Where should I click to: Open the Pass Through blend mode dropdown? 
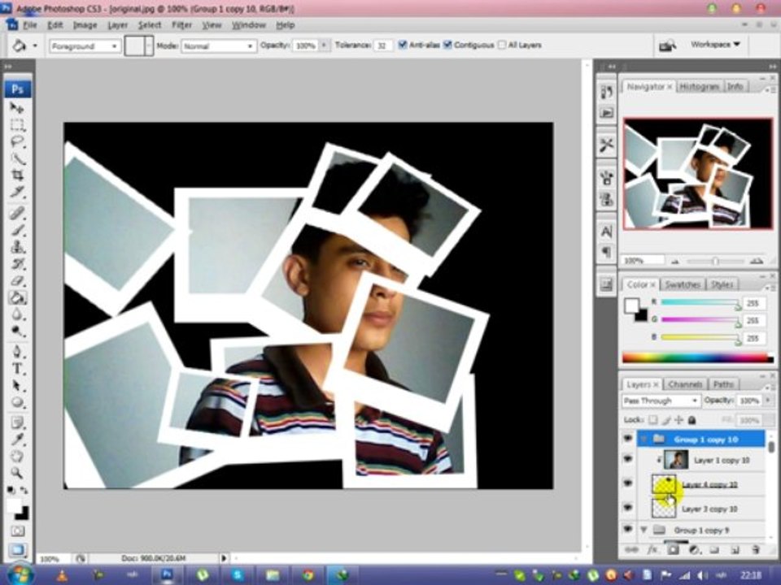coord(661,401)
